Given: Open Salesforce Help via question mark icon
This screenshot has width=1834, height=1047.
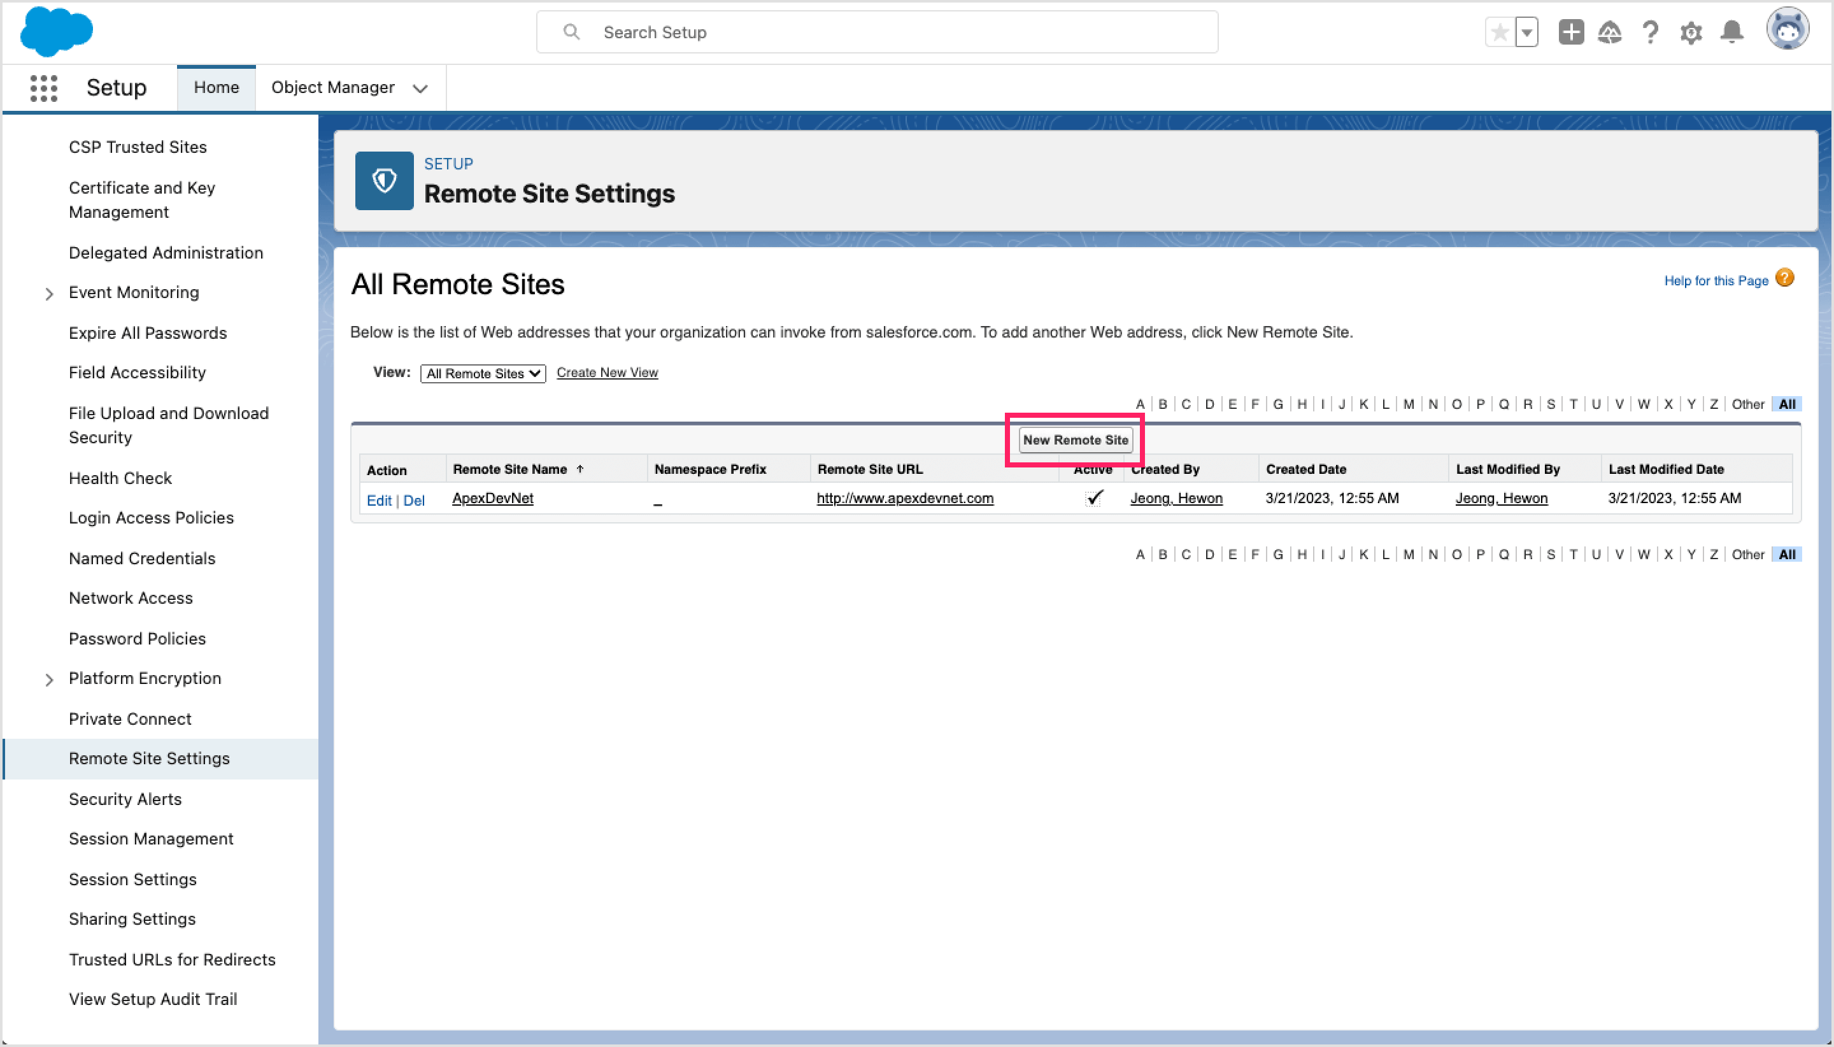Looking at the screenshot, I should tap(1650, 32).
